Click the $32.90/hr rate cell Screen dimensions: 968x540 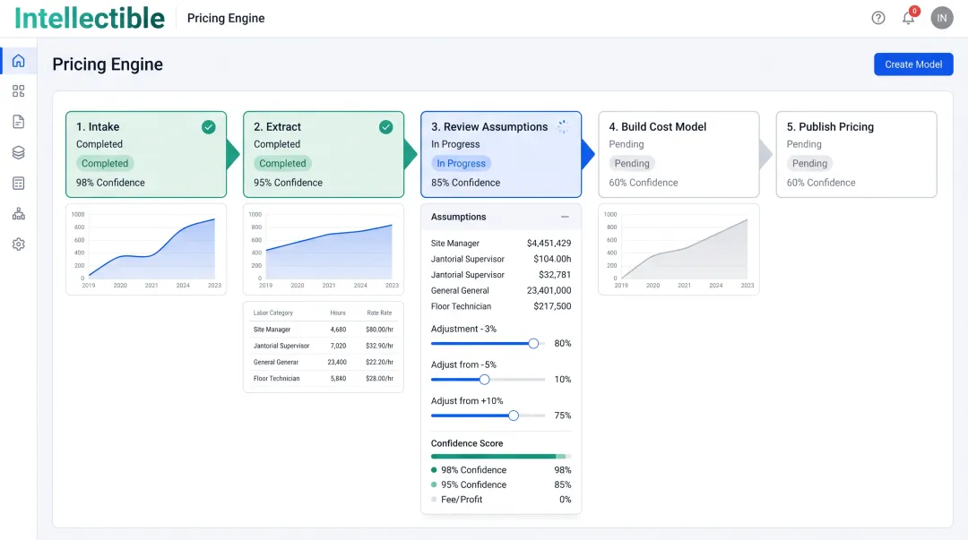(x=379, y=346)
